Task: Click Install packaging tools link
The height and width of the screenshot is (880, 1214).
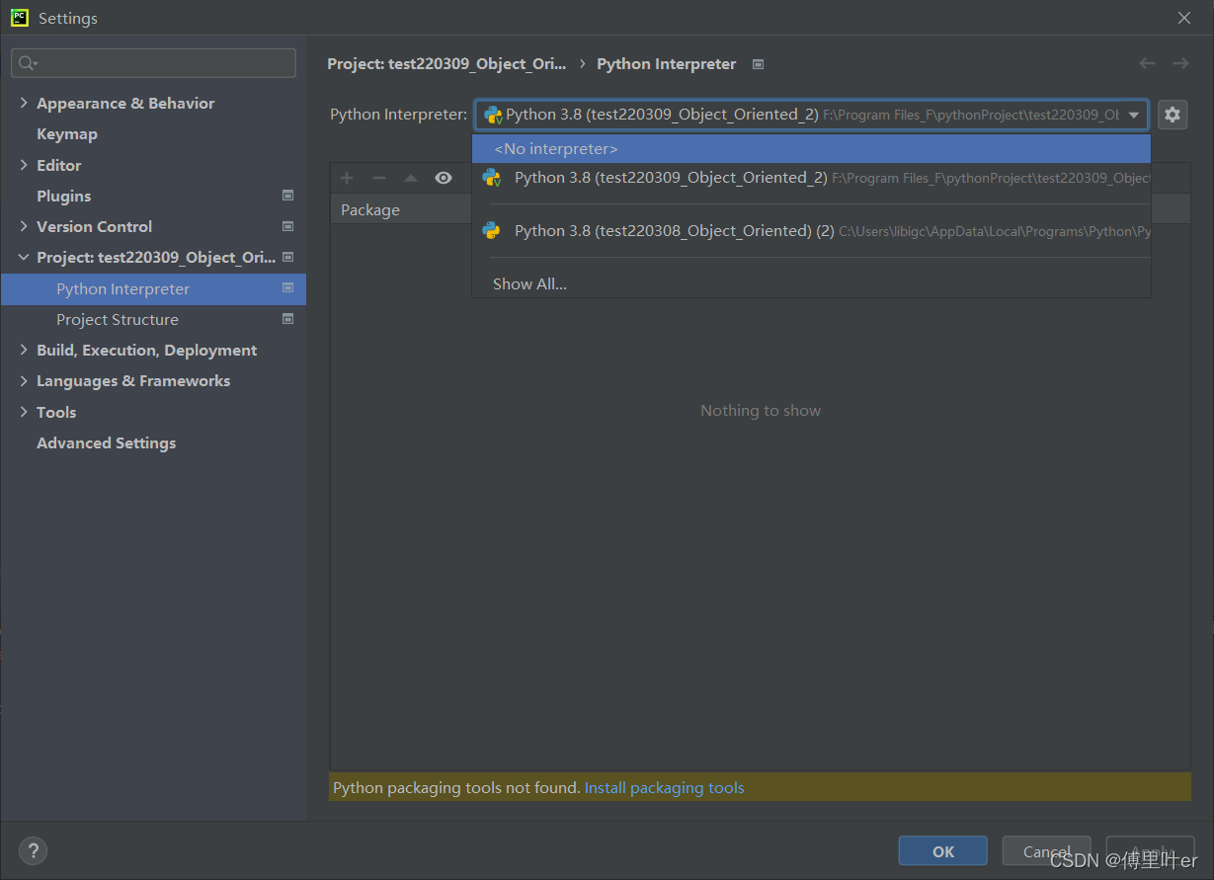Action: [x=665, y=787]
